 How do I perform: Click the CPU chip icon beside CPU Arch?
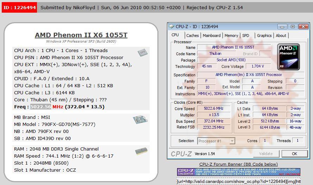pyautogui.click(x=143, y=52)
